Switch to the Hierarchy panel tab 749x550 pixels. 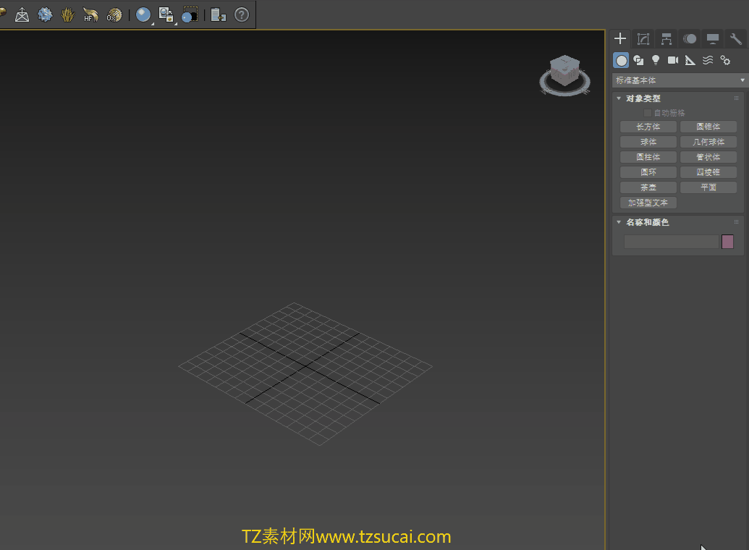[x=667, y=38]
